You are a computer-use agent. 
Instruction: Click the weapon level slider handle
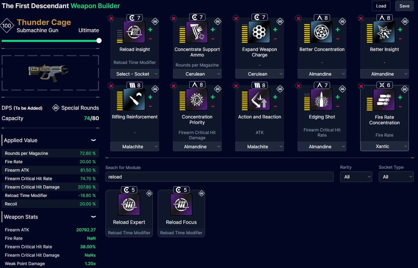[x=99, y=41]
